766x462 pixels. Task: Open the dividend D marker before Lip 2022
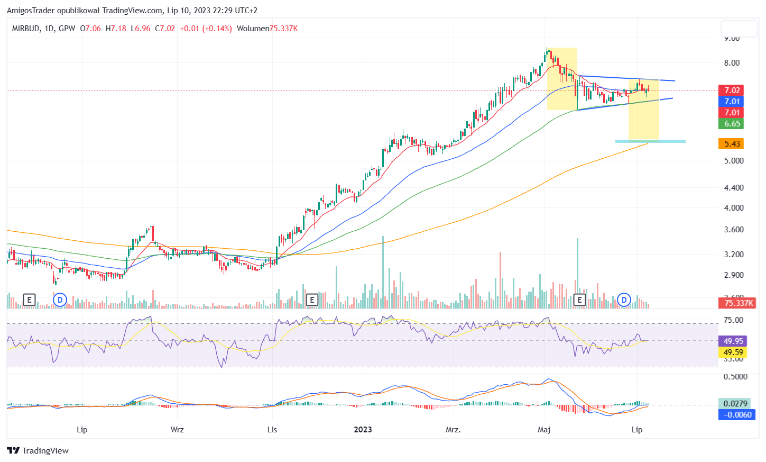[x=60, y=300]
